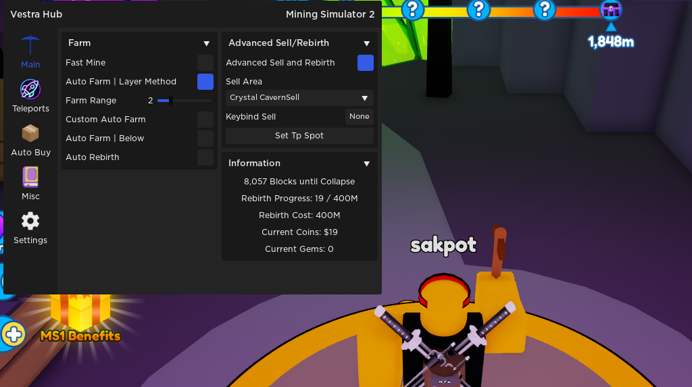The height and width of the screenshot is (387, 692).
Task: Click the sakpot player name tag
Action: [x=443, y=245]
